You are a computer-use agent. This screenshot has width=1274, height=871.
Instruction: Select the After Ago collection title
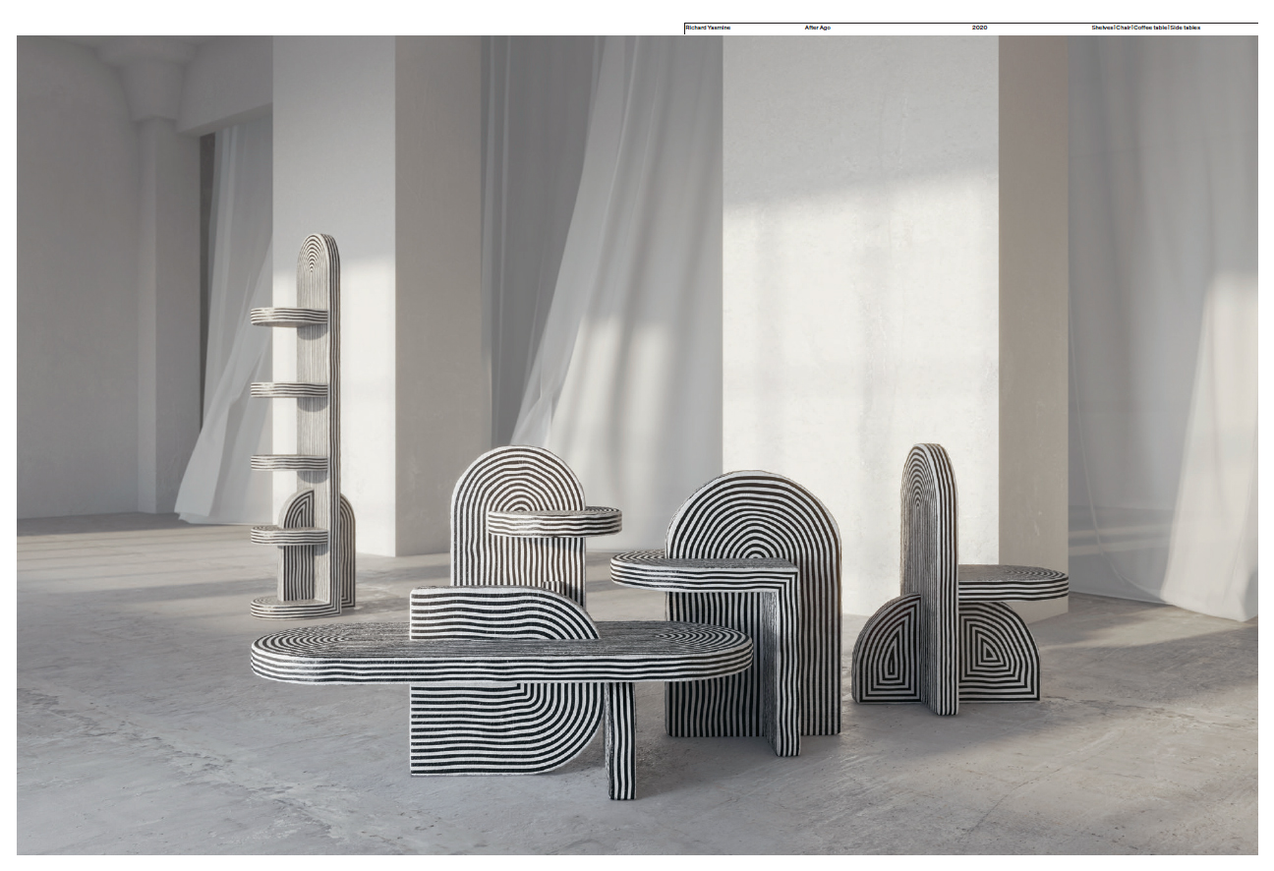click(817, 28)
